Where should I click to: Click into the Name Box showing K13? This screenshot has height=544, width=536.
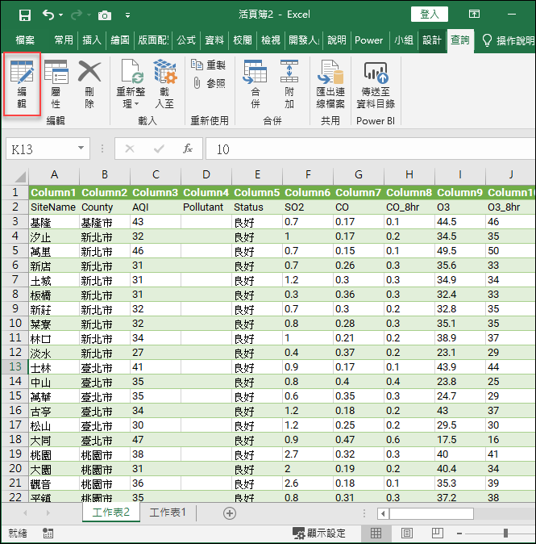tap(41, 149)
